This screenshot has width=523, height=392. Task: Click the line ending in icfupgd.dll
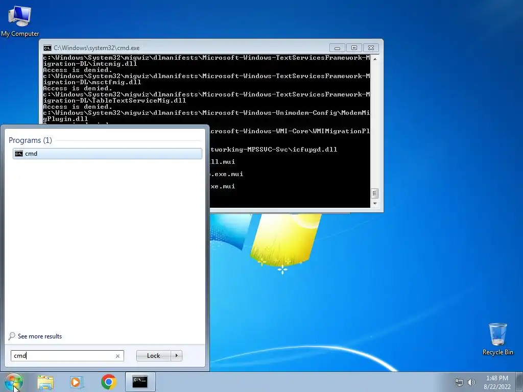274,150
